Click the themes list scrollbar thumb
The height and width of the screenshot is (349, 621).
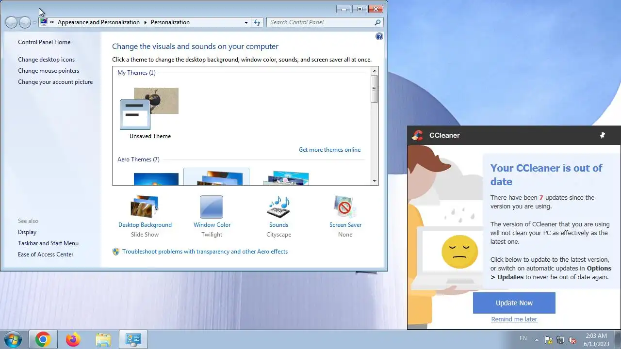tap(375, 89)
